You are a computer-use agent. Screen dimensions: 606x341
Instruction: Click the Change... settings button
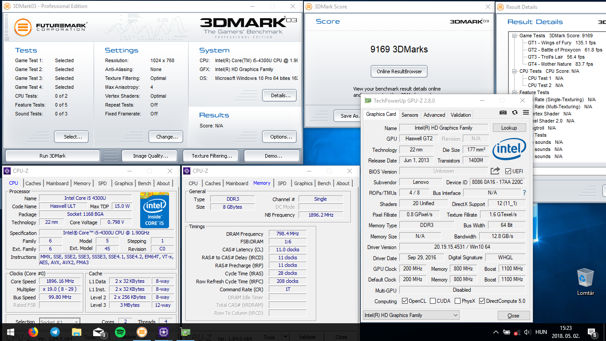166,137
